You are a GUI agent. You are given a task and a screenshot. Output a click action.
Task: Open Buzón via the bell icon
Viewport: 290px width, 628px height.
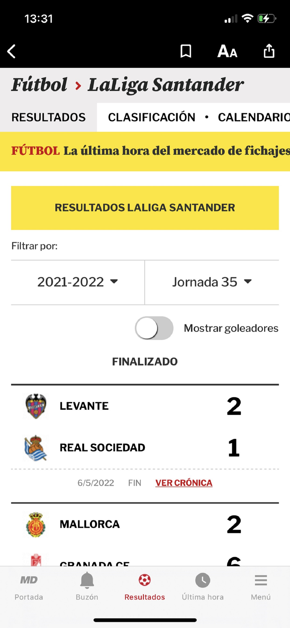[x=87, y=581]
